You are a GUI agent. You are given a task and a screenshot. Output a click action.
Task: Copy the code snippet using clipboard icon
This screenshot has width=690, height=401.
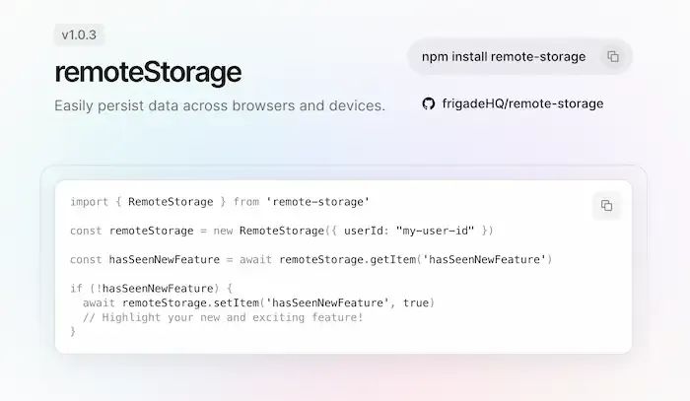pyautogui.click(x=606, y=205)
